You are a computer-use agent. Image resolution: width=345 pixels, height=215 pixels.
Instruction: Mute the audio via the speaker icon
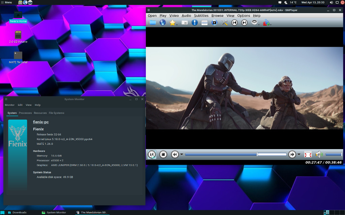[x=319, y=155]
